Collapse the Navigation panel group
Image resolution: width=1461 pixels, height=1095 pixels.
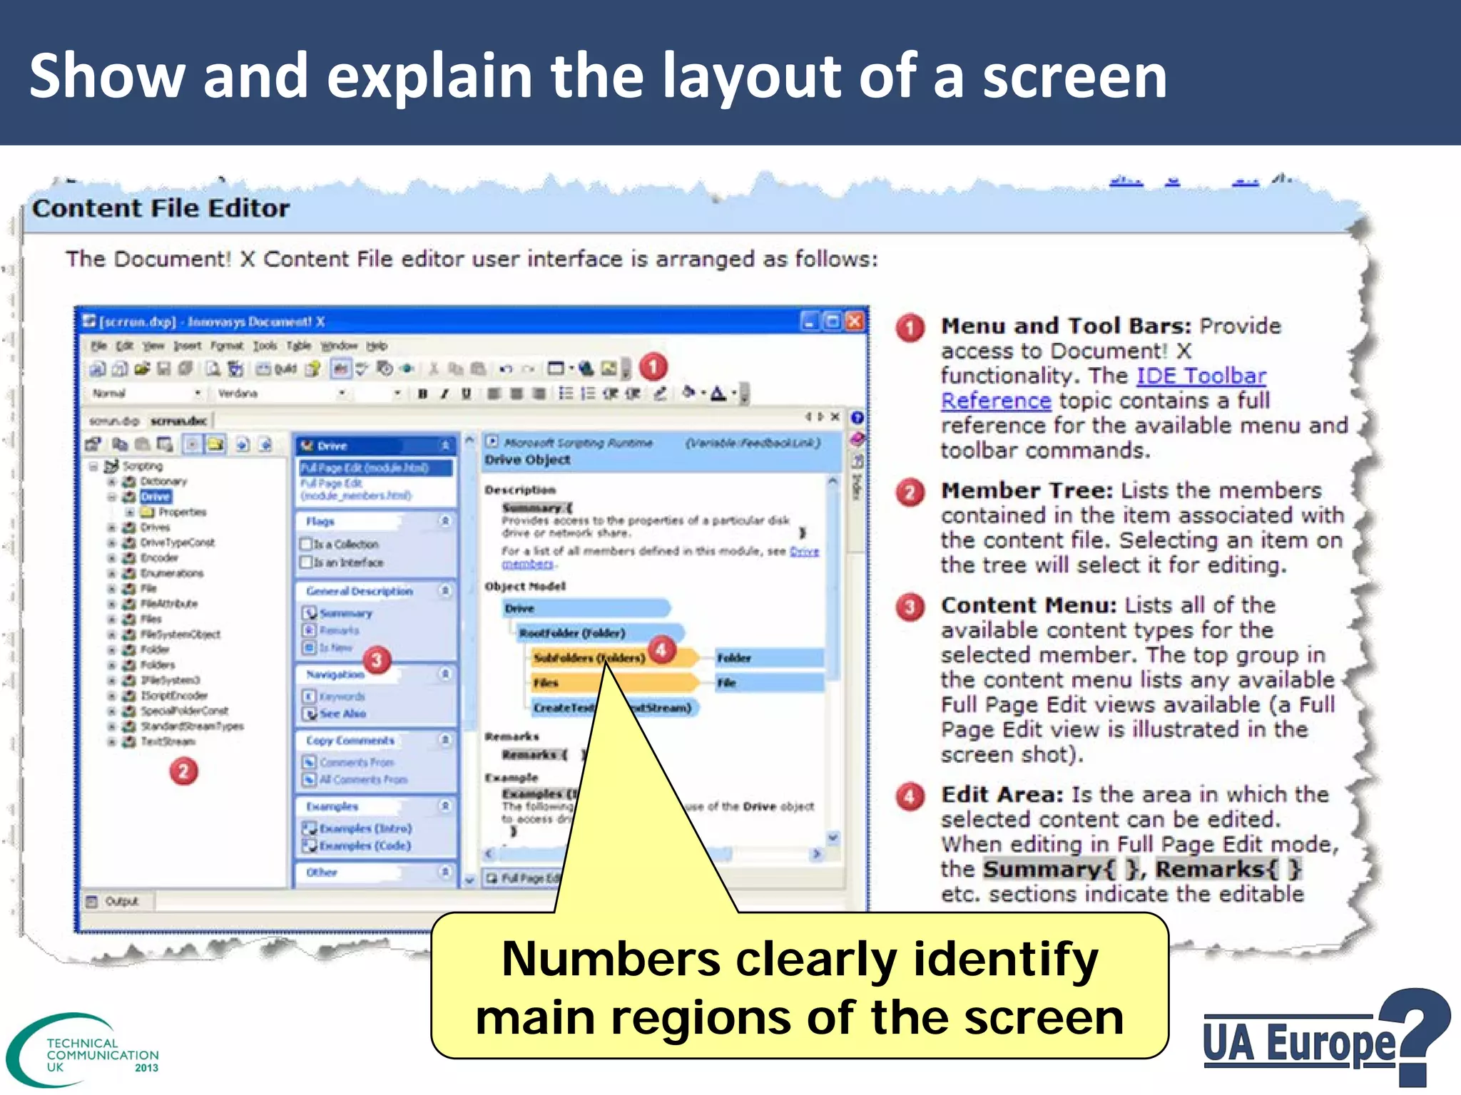click(445, 674)
